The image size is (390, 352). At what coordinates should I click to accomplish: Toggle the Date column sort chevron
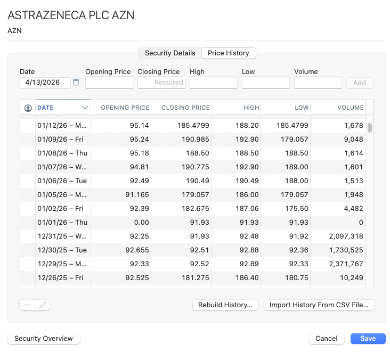[x=85, y=108]
